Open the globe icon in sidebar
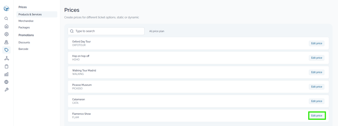This screenshot has height=126, width=338. (7, 82)
